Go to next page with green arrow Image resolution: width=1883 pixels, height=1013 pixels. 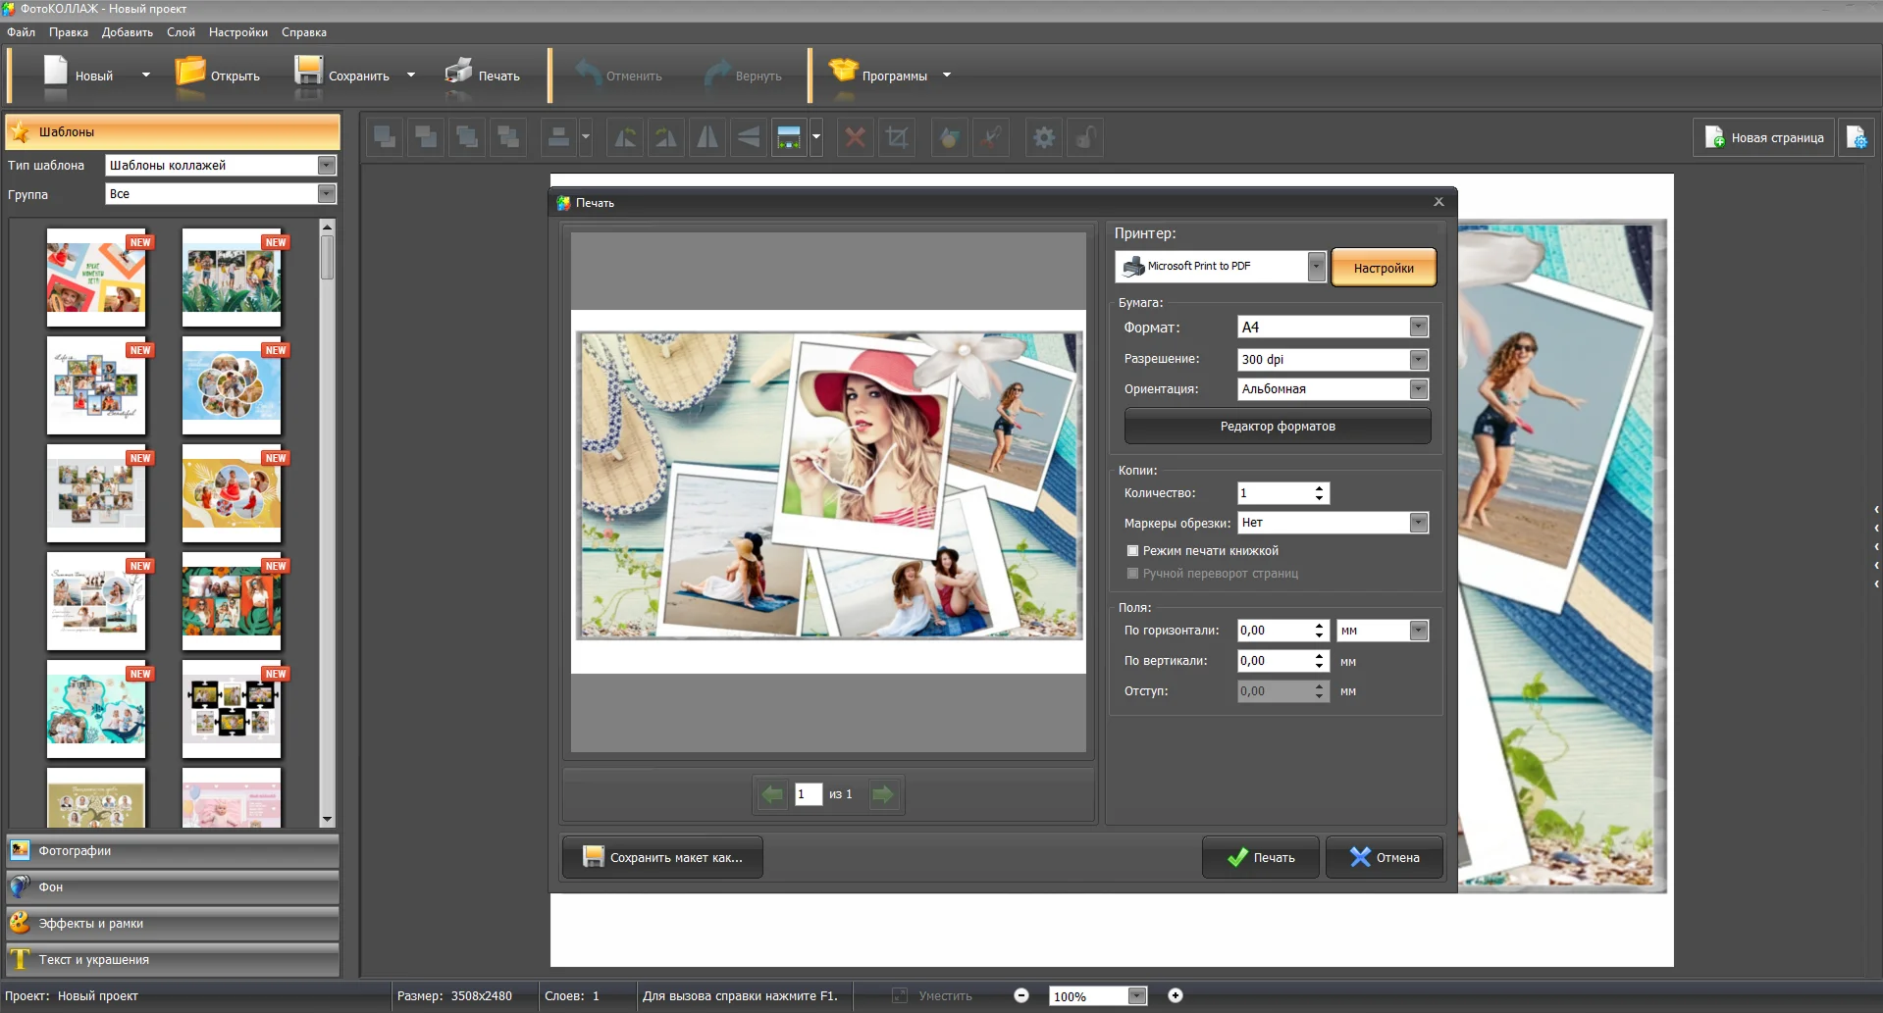point(883,794)
